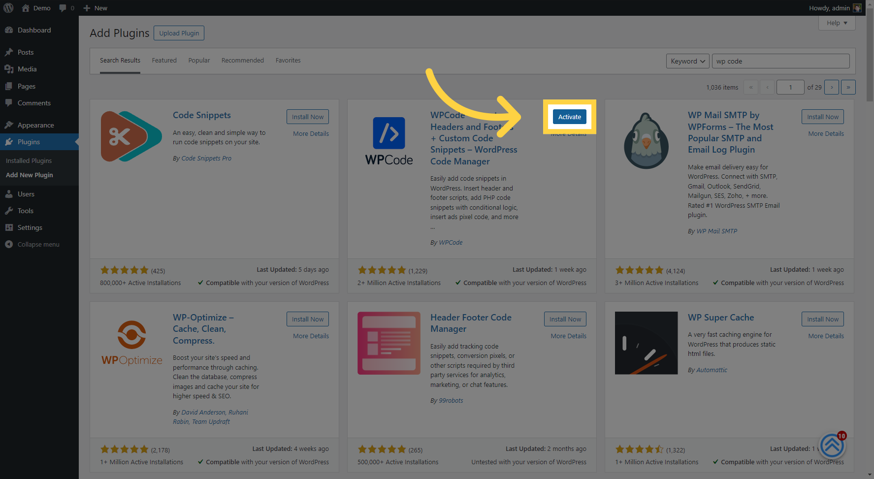
Task: Open the Automattic author link
Action: click(x=712, y=370)
